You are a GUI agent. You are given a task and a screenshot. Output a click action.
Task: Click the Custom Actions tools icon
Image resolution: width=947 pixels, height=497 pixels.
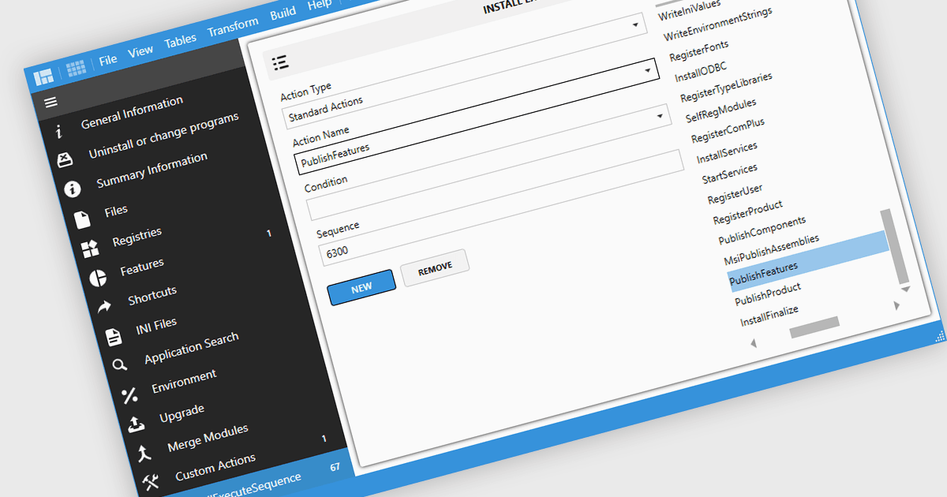[151, 482]
